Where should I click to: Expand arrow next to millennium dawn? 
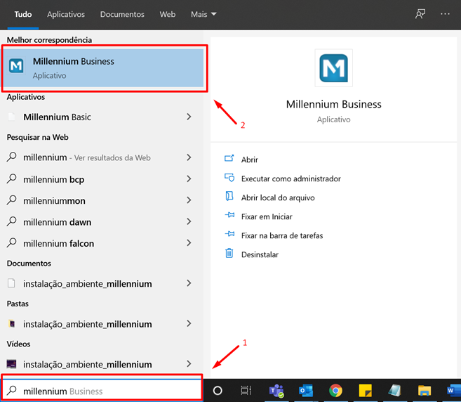(x=189, y=221)
